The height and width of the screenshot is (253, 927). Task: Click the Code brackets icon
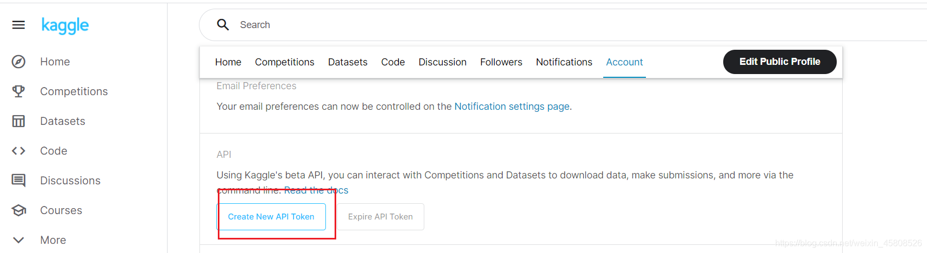18,151
